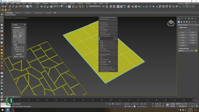Screen dimensions: 199x112
Task: Toggle the Selection Lock padlock
Action: (x=110, y=104)
